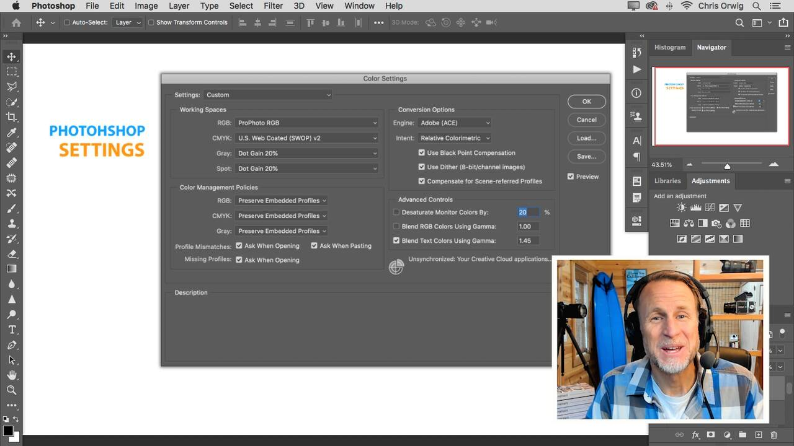Click the Delete layer trash icon
This screenshot has height=446, width=794.
774,435
